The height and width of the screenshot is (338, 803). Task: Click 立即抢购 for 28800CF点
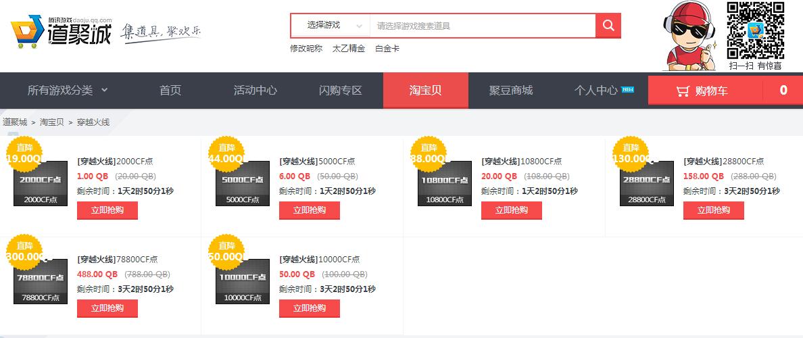pyautogui.click(x=713, y=210)
